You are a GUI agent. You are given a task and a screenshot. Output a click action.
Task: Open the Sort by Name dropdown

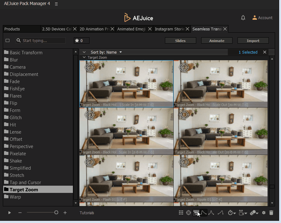106,52
